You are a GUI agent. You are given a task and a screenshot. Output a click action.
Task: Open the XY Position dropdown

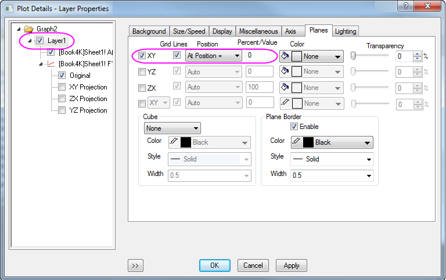pyautogui.click(x=213, y=56)
